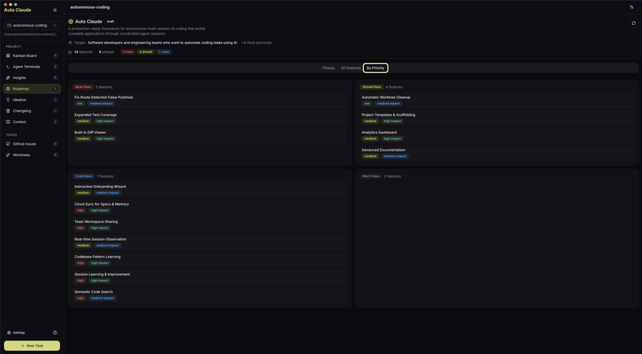The image size is (642, 354).
Task: Open Real-time Session Observation feature
Action: (210, 242)
